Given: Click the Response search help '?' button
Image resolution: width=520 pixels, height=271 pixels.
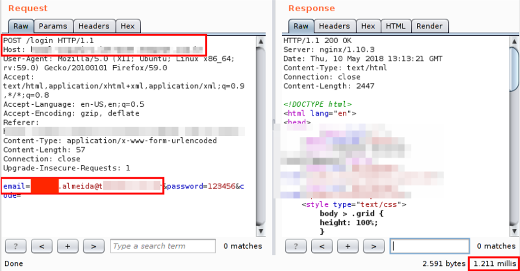Looking at the screenshot, I should tap(296, 246).
